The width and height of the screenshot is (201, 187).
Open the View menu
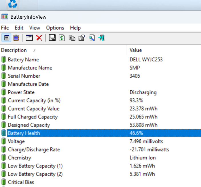tap(35, 28)
